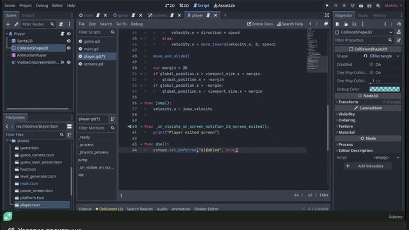The height and width of the screenshot is (230, 409).
Task: Click Search Help button
Action: click(x=290, y=24)
